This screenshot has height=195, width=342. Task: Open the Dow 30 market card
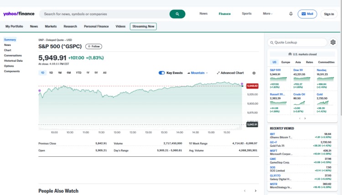point(302,79)
